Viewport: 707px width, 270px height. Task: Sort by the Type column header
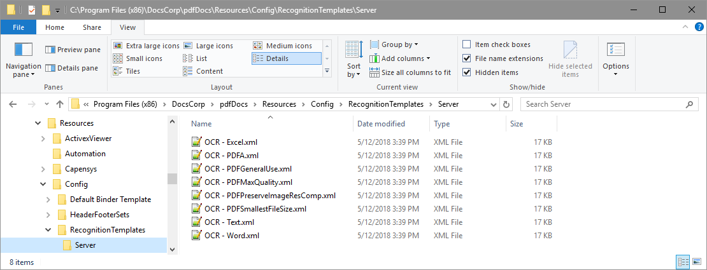click(468, 124)
